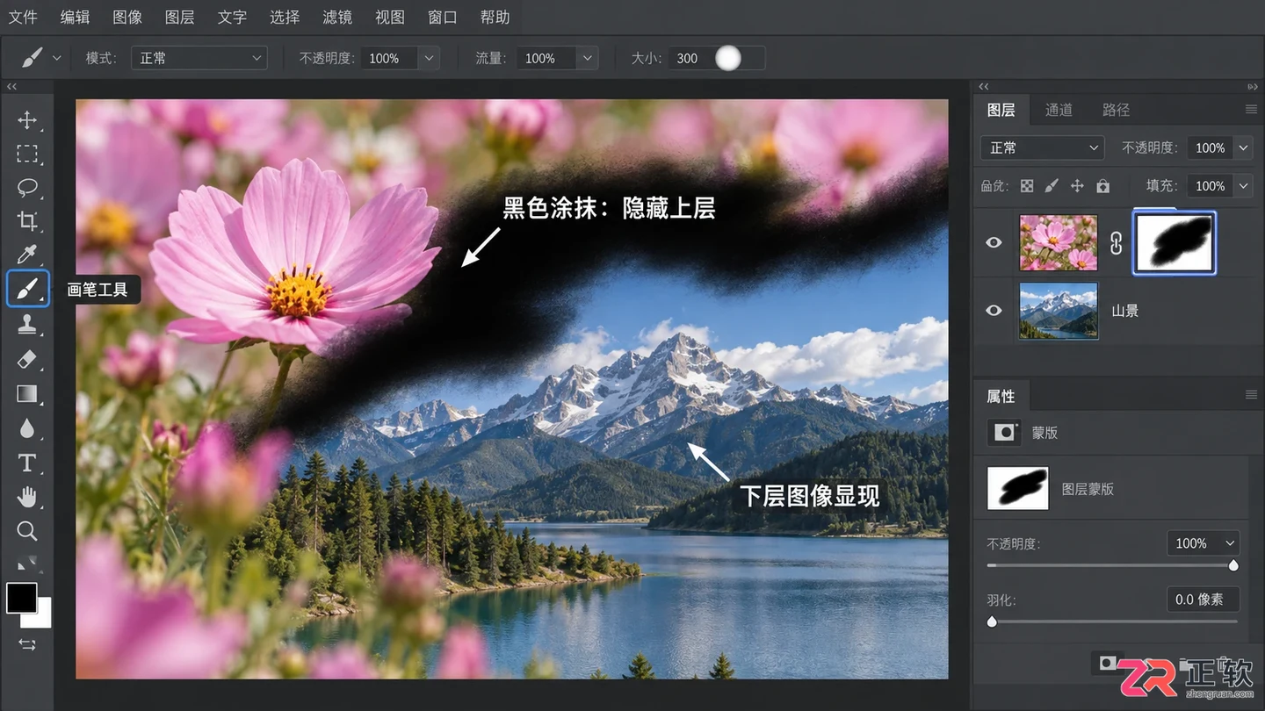Open the 帮助 menu

[495, 18]
